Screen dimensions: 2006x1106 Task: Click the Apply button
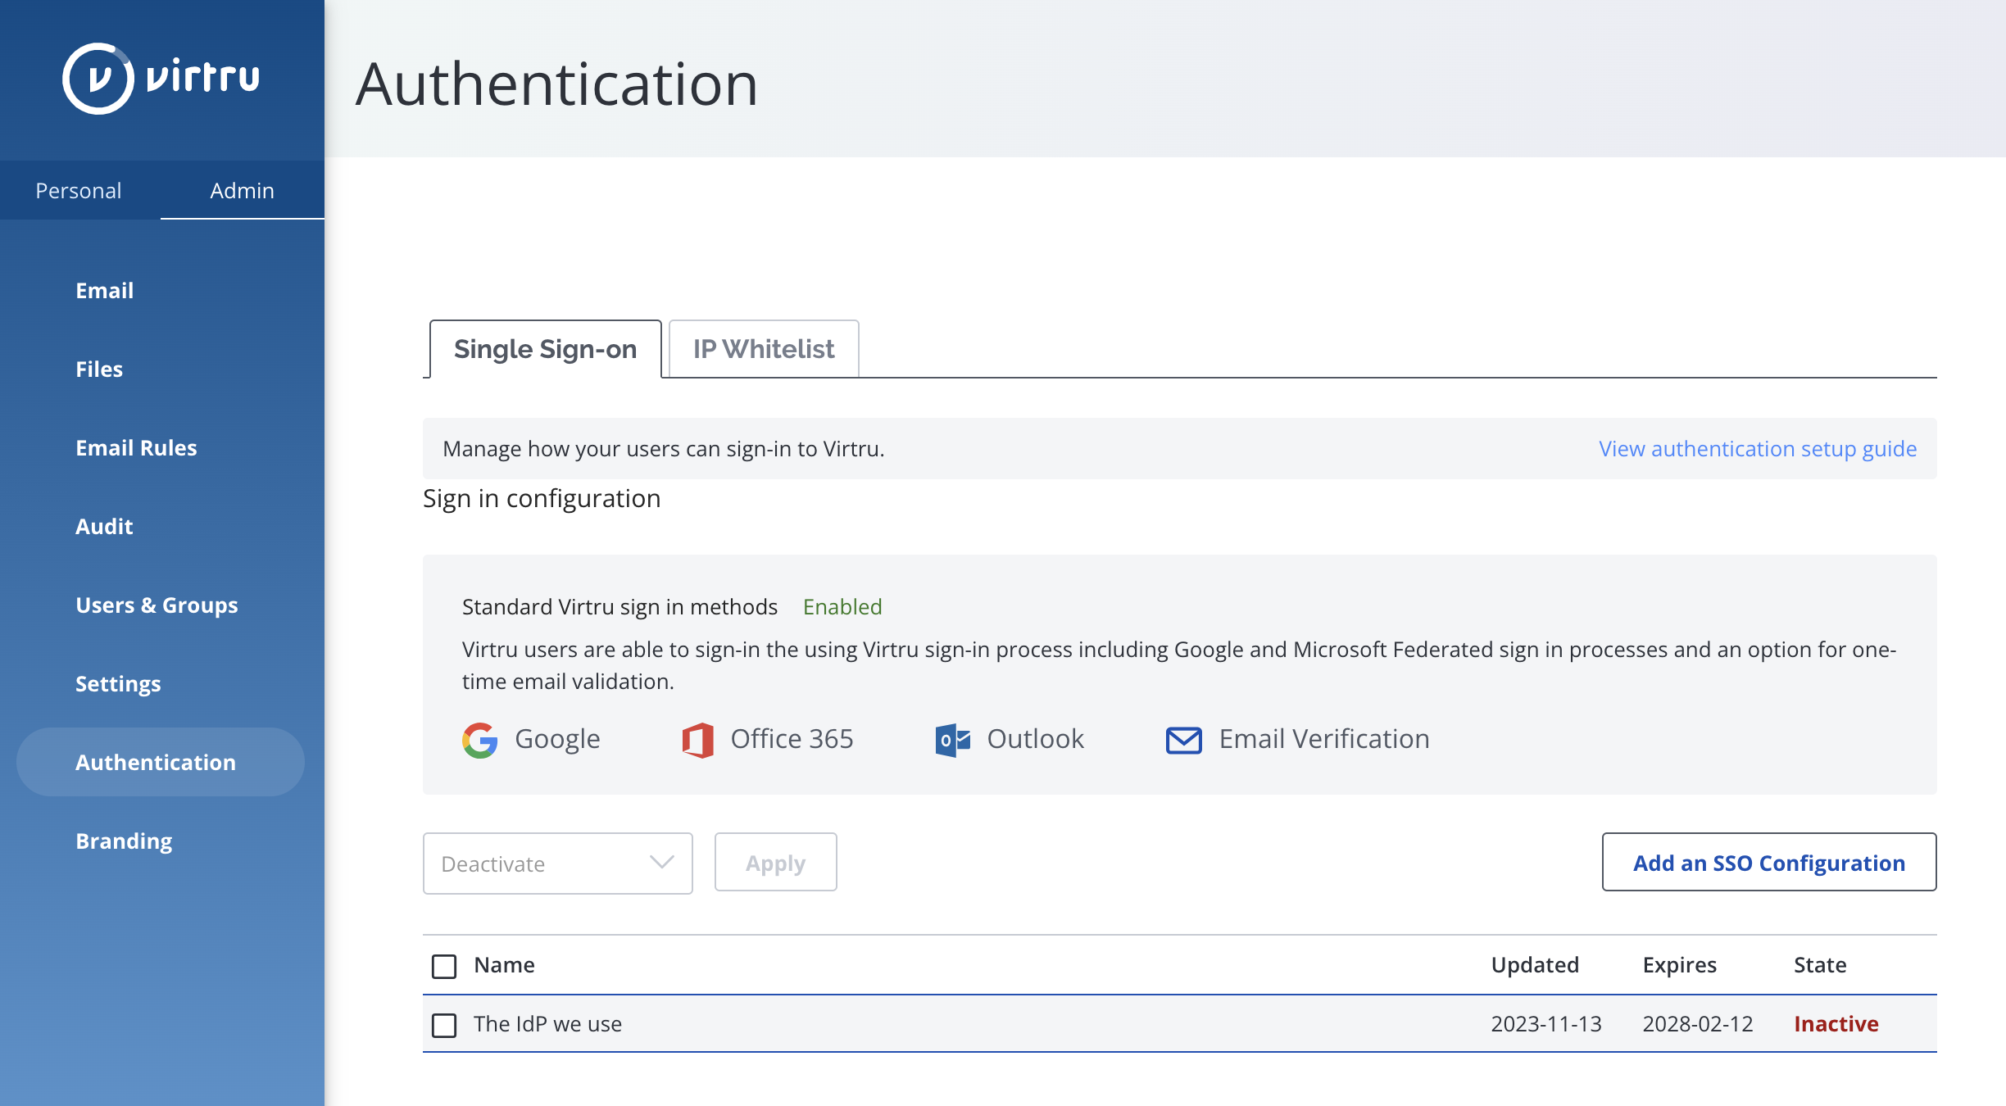click(x=776, y=862)
